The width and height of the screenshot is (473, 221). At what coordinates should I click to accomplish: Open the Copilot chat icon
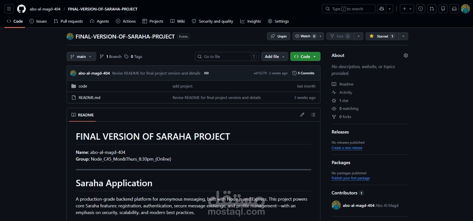[x=382, y=9]
